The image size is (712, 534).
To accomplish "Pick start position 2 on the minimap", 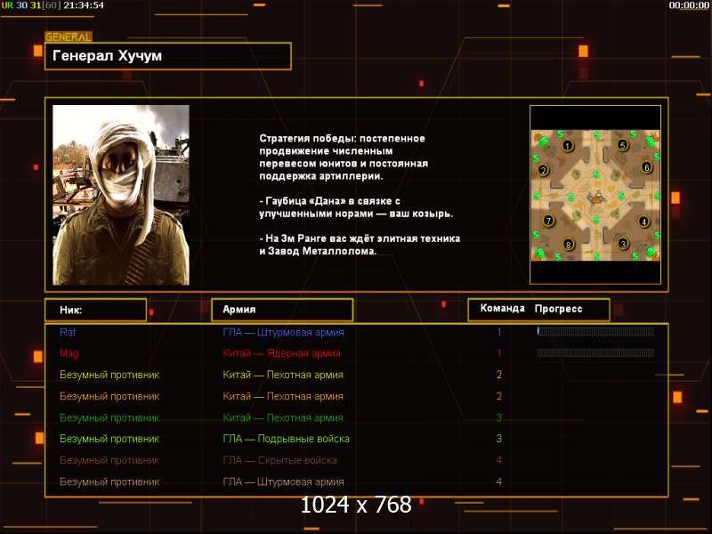I will [543, 171].
